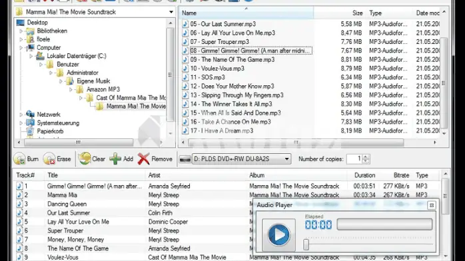Screen dimensions: 465x261
Task: Click the Audio Player progress bar
Action: pos(384,224)
